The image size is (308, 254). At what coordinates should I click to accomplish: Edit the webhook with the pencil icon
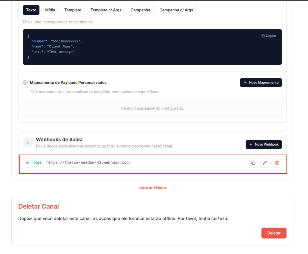(x=265, y=163)
